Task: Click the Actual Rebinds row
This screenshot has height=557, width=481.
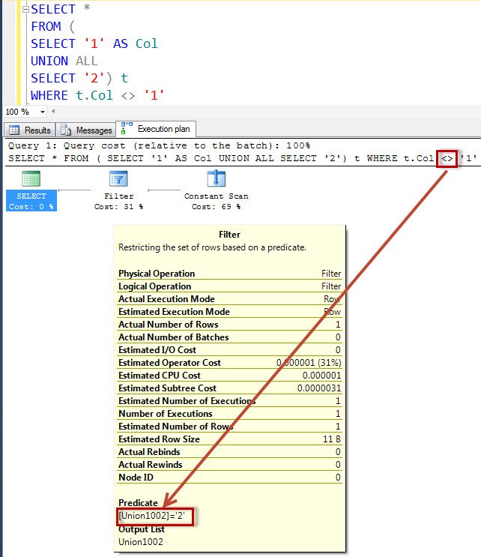Action: (230, 452)
